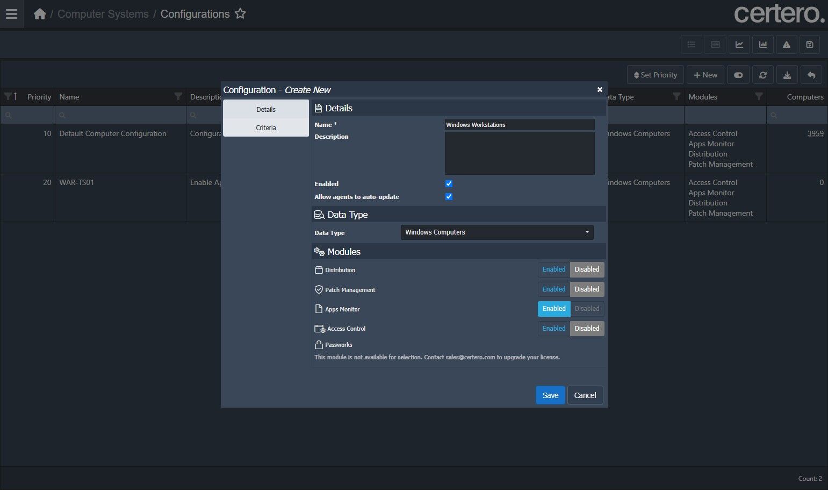Favorite this page with the star icon
828x490 pixels.
(240, 14)
